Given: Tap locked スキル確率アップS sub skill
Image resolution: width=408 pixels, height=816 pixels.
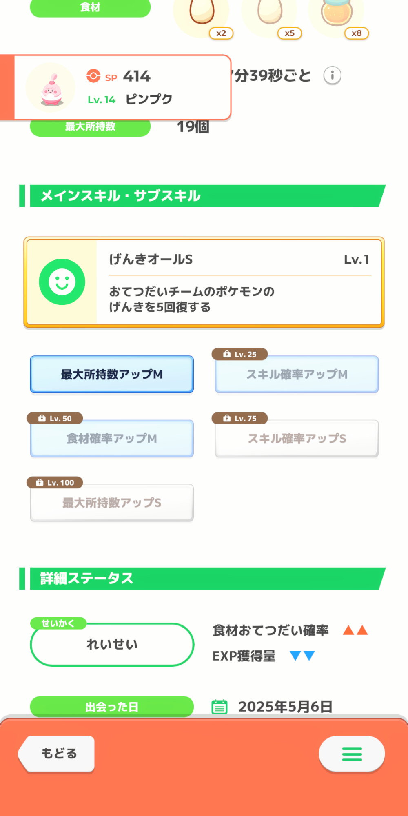Looking at the screenshot, I should 297,439.
